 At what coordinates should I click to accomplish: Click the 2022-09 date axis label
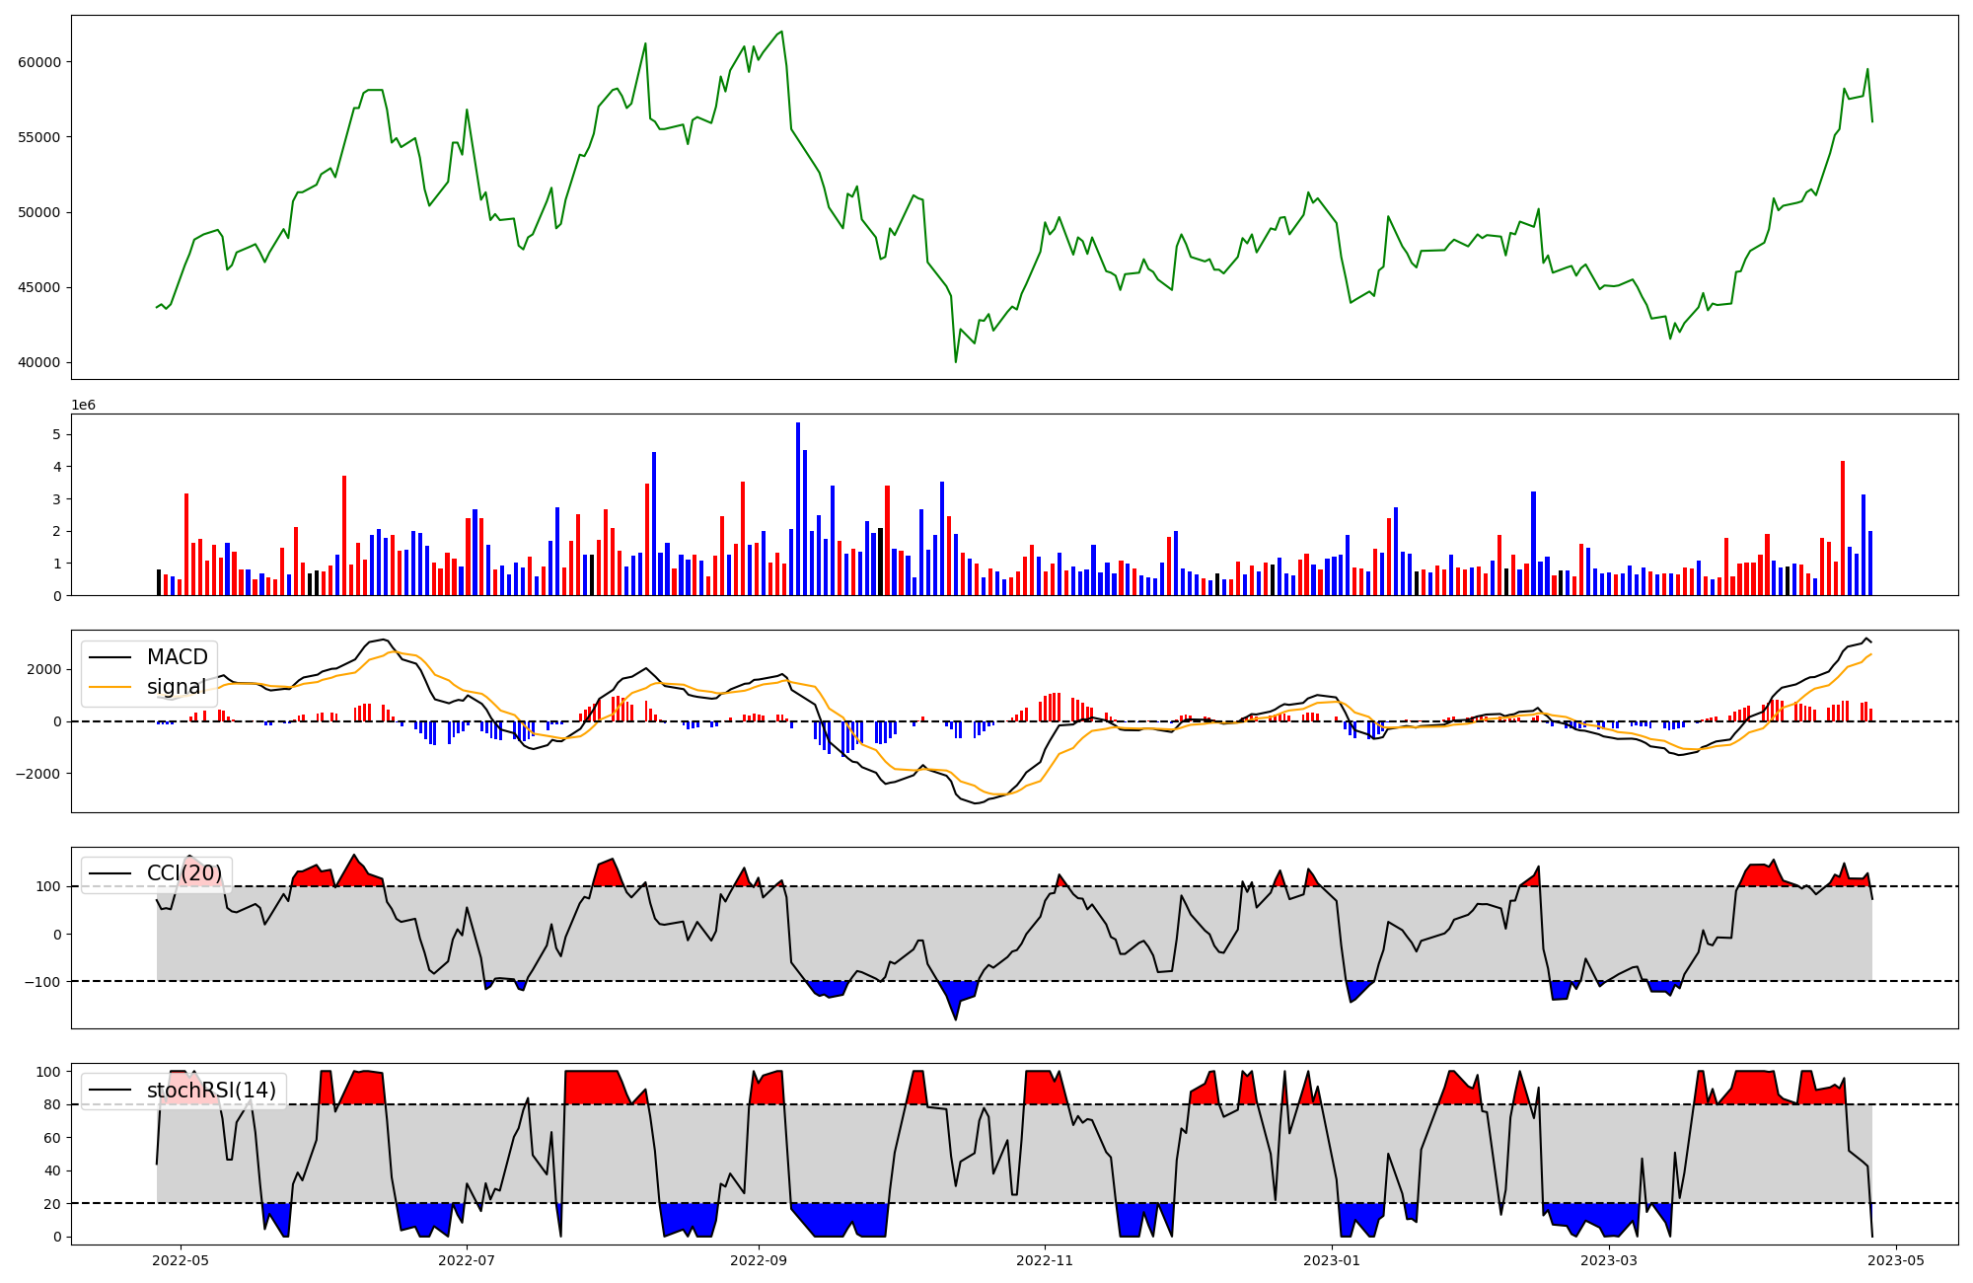(759, 1260)
